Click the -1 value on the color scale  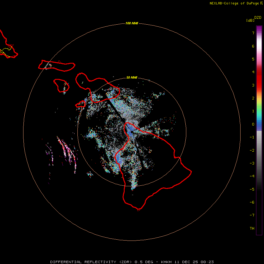[x=252, y=137]
